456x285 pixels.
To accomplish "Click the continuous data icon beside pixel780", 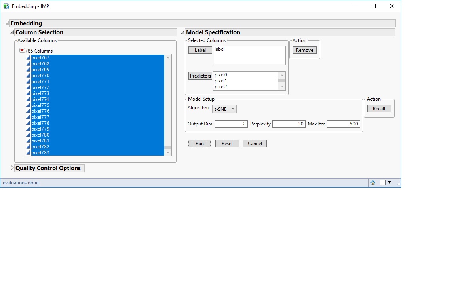I will (28, 135).
